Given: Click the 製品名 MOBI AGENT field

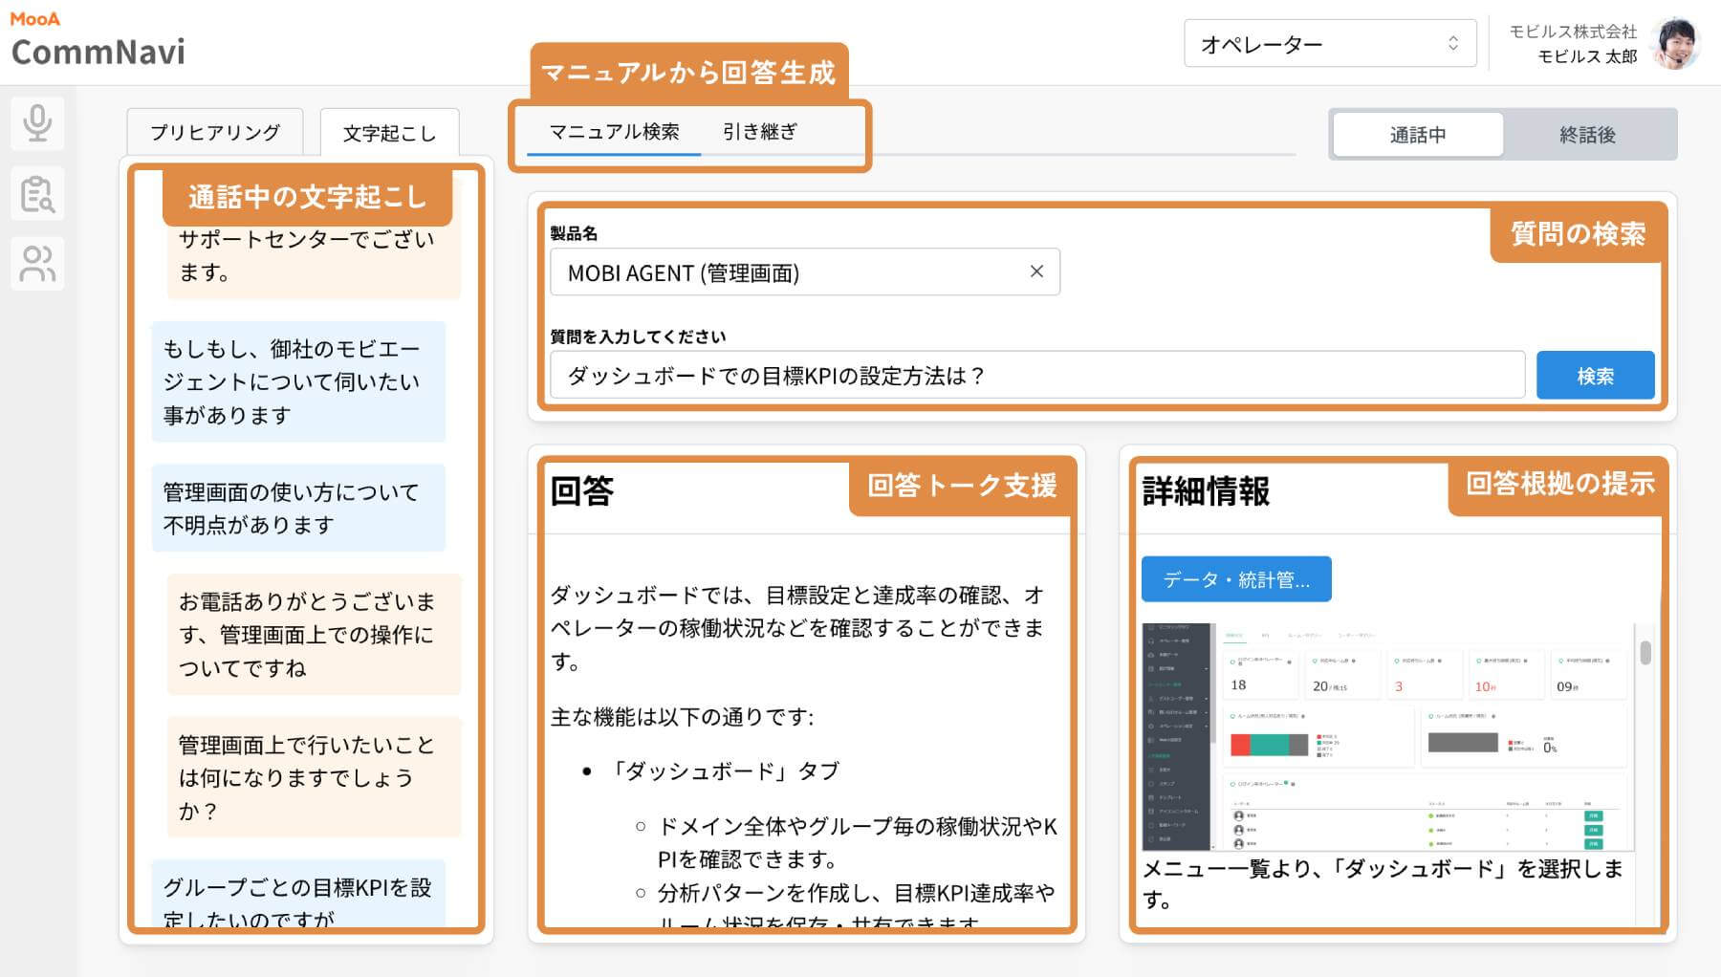Looking at the screenshot, I should coord(805,272).
